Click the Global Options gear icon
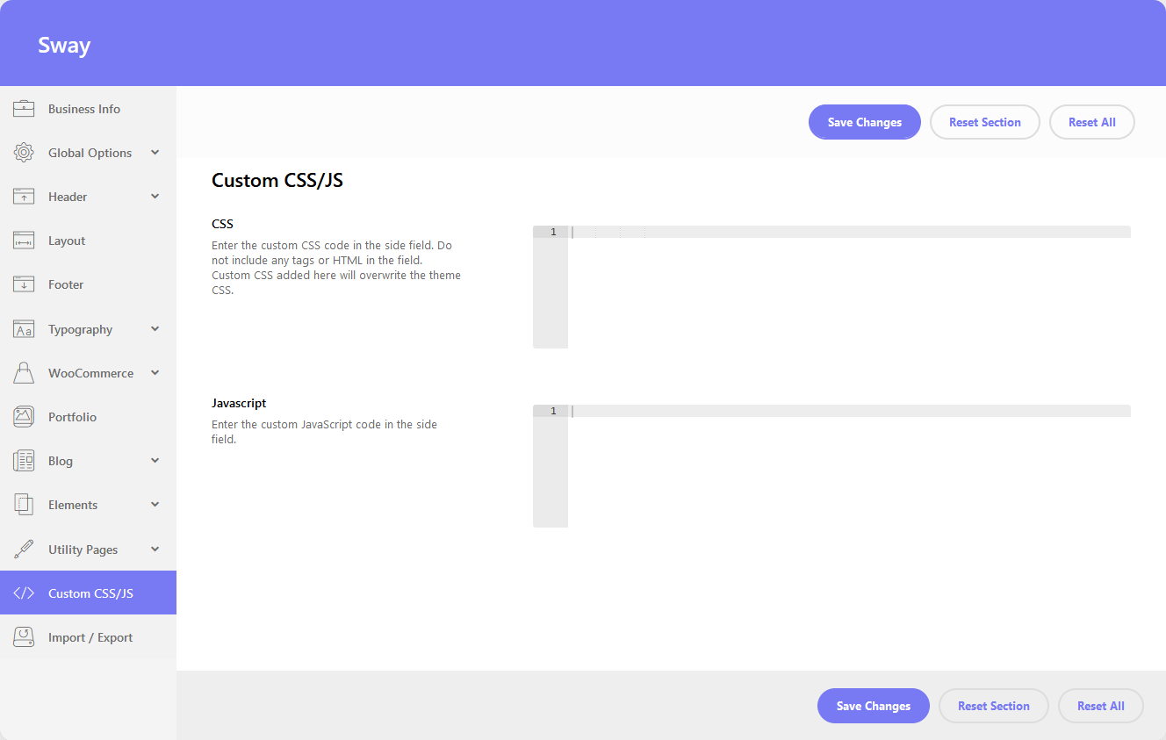1166x740 pixels. [x=24, y=153]
